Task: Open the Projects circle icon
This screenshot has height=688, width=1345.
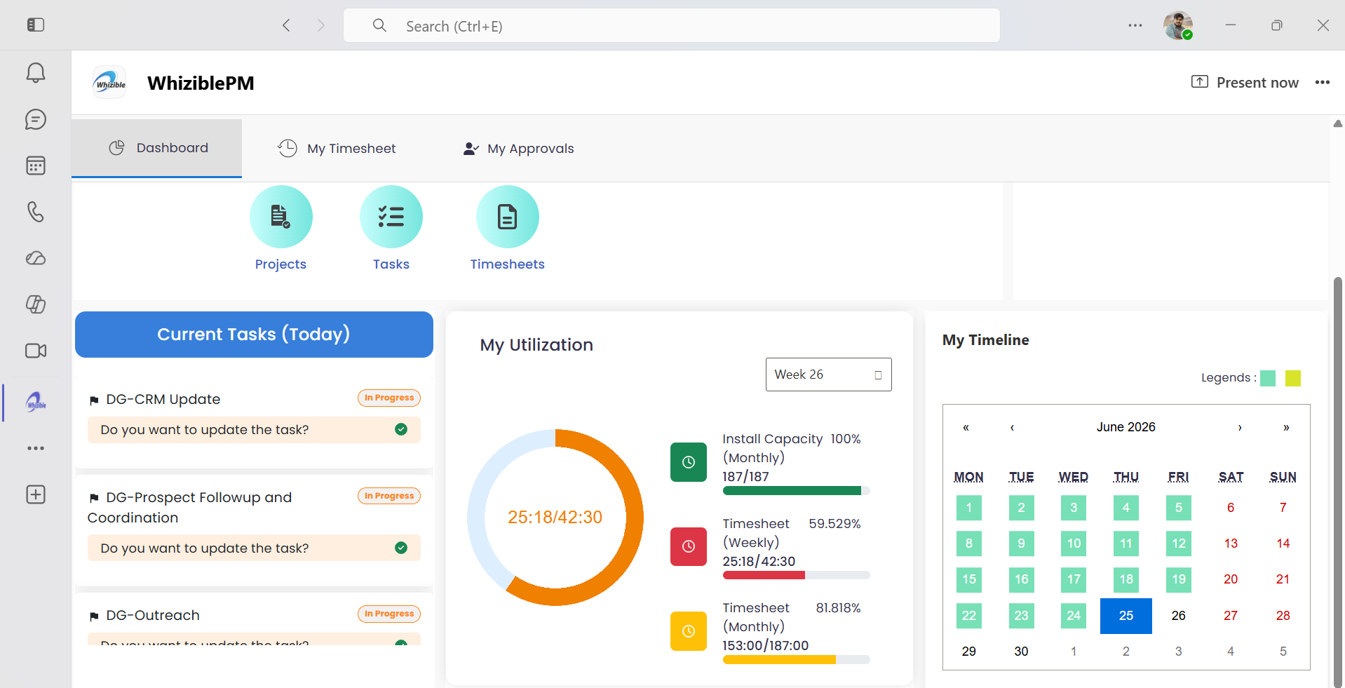Action: (281, 217)
